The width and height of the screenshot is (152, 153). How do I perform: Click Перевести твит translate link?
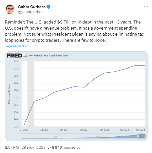coord(16,46)
